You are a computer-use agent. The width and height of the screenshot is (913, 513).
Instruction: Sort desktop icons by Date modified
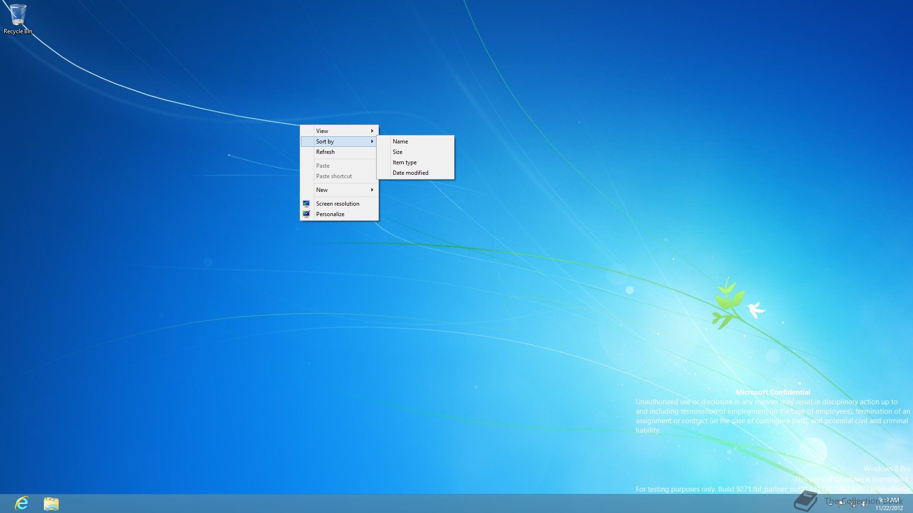click(416, 172)
